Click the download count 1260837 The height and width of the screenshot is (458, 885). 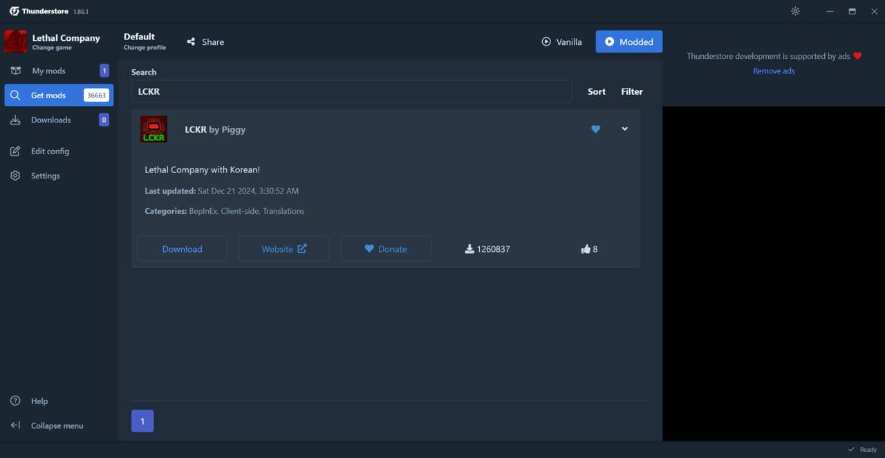point(493,249)
